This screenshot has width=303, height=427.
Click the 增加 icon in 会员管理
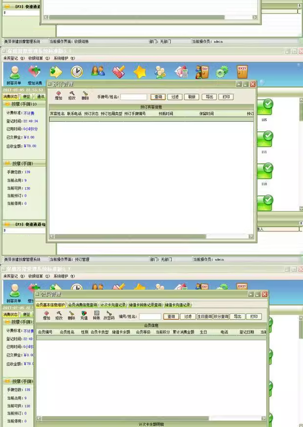point(46,315)
